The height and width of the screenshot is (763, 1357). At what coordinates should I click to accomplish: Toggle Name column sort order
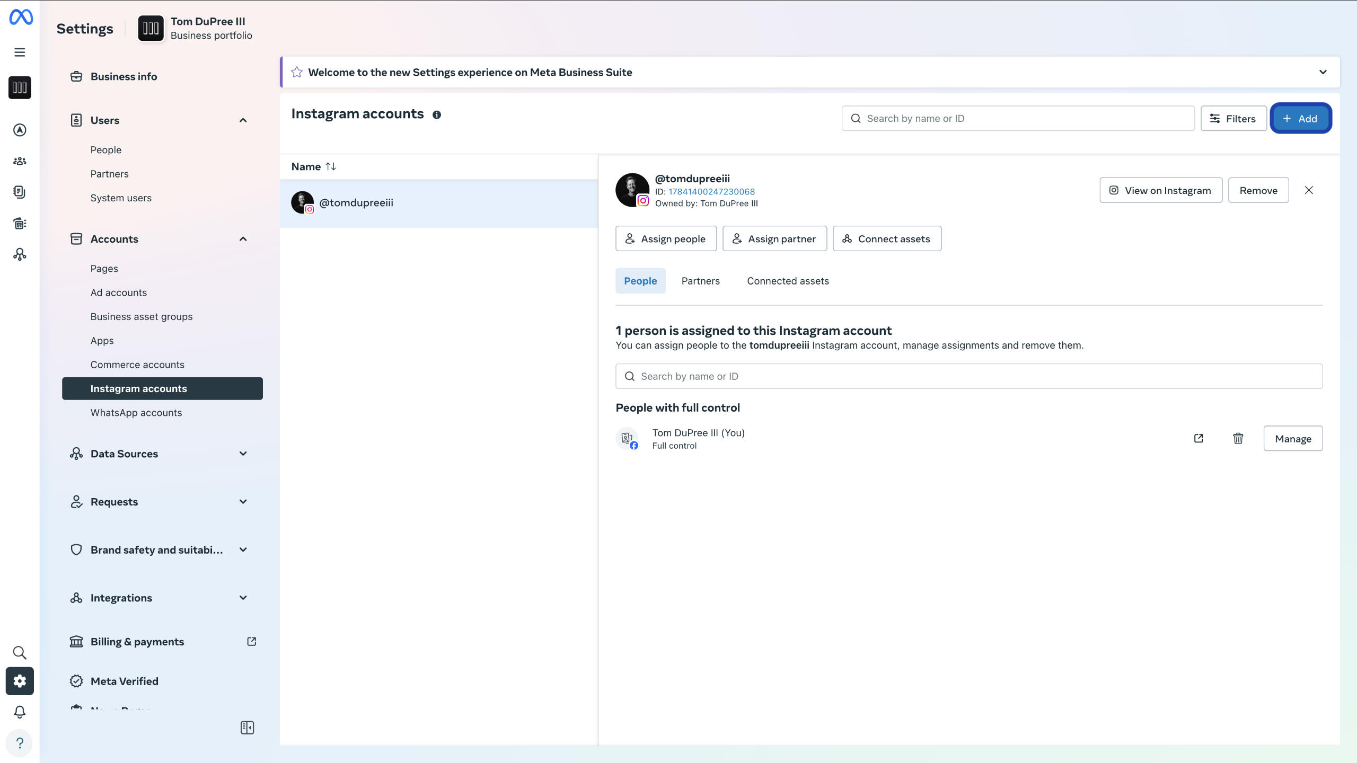click(330, 166)
